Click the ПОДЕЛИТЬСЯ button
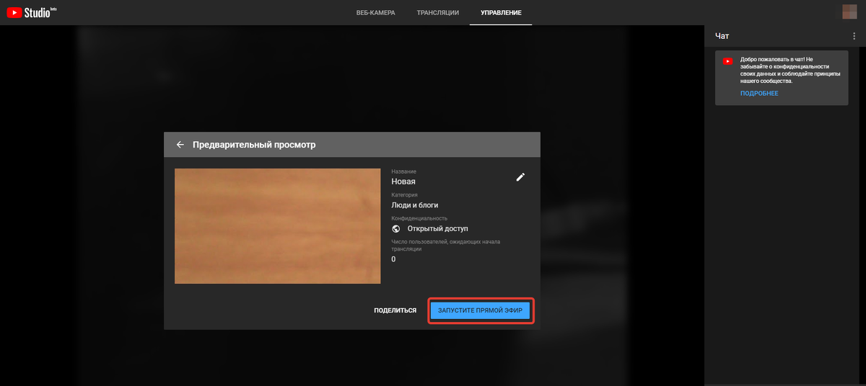 click(x=395, y=310)
